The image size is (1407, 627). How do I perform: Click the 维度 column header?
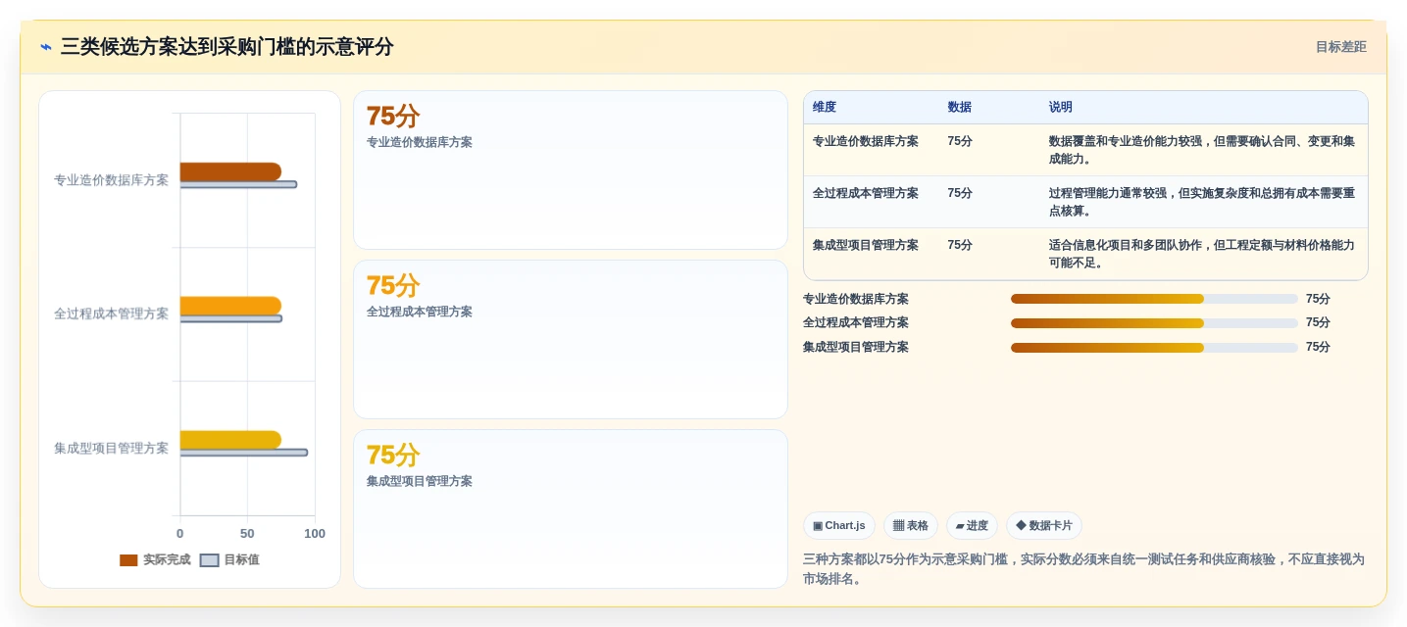tap(825, 108)
